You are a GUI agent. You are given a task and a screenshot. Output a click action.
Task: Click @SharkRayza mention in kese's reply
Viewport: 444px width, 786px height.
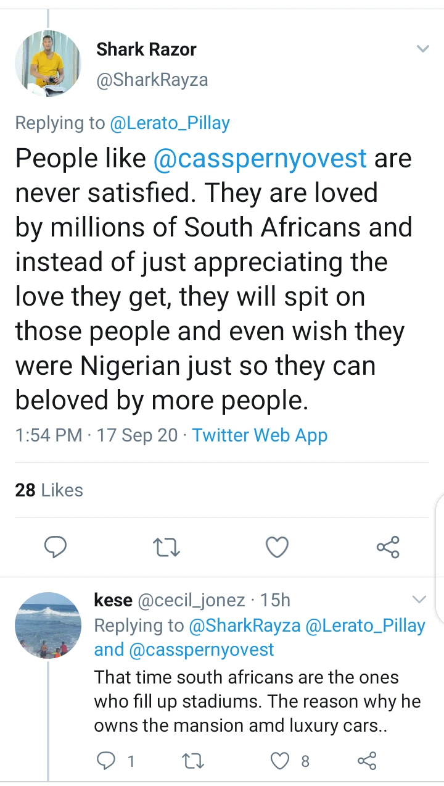(244, 625)
